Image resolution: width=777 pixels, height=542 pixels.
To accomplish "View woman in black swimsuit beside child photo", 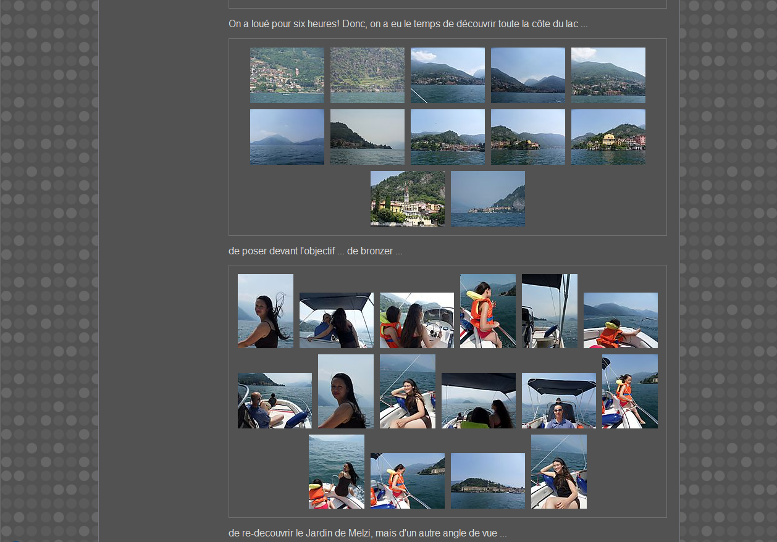I will pos(336,472).
